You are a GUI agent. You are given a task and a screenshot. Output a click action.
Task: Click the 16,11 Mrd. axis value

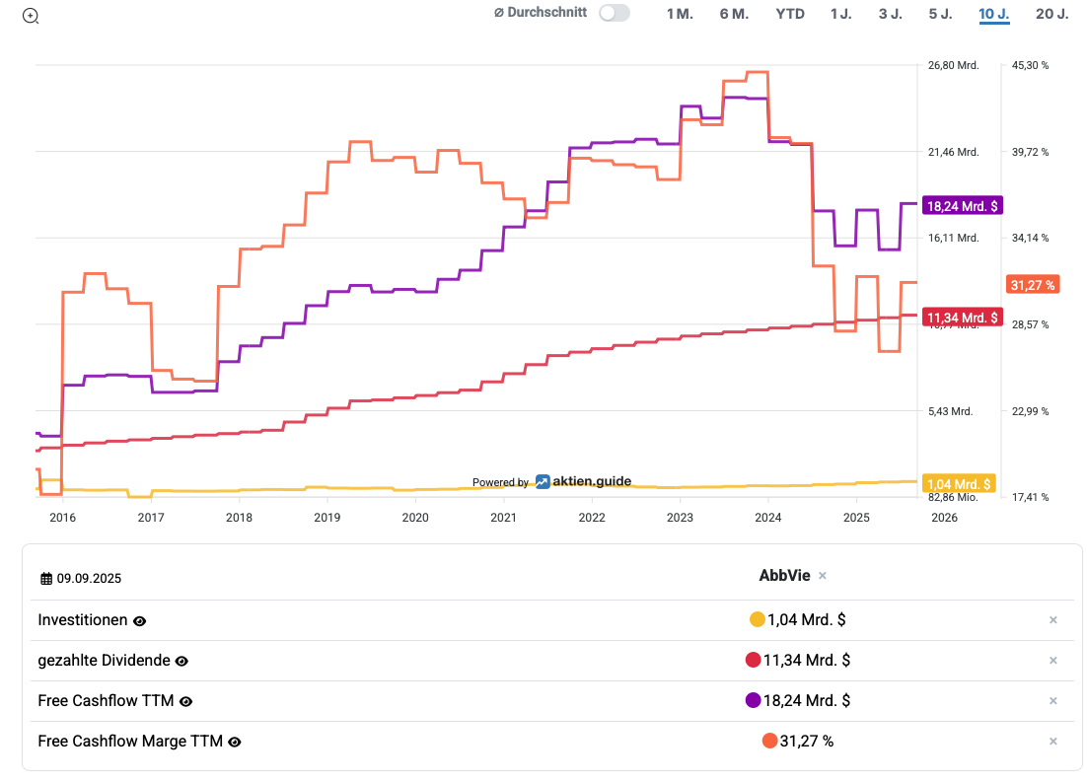click(x=953, y=238)
